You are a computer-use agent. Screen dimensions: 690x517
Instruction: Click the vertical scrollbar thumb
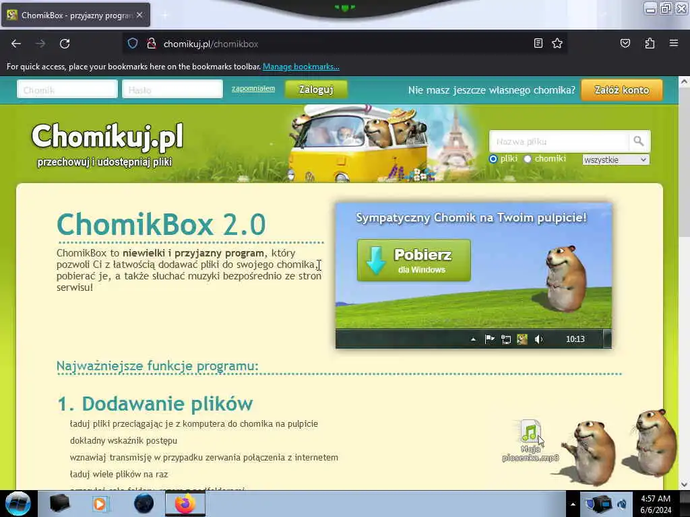point(684,163)
